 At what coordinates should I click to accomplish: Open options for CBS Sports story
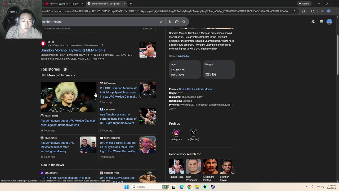[x=136, y=110]
